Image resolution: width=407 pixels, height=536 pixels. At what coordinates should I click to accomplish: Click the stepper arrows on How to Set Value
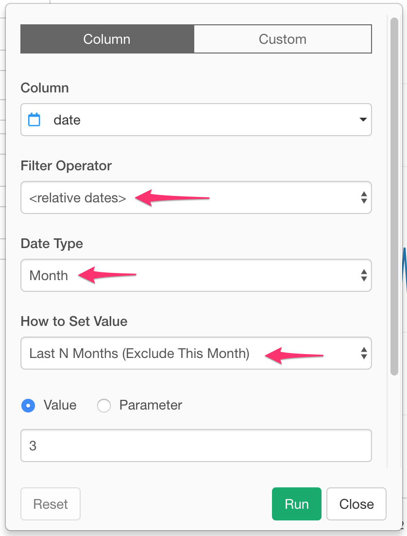point(364,353)
